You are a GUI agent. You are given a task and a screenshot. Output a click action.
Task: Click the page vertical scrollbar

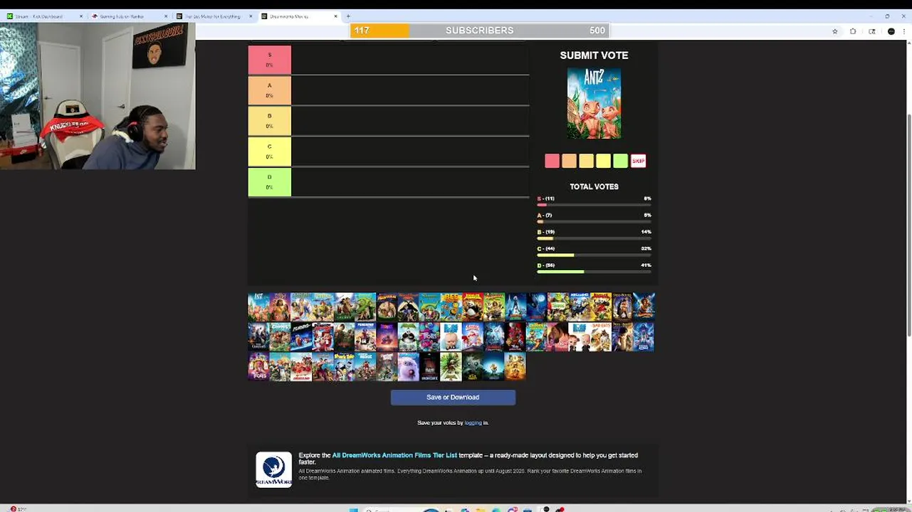coord(908,226)
